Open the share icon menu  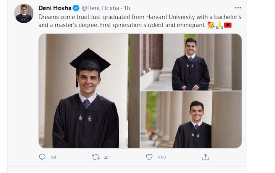point(205,157)
